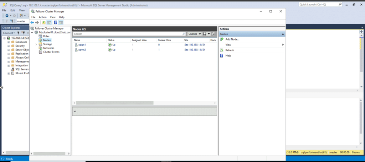This screenshot has width=365, height=162.
Task: Click the Status column header
Action: (x=111, y=40)
